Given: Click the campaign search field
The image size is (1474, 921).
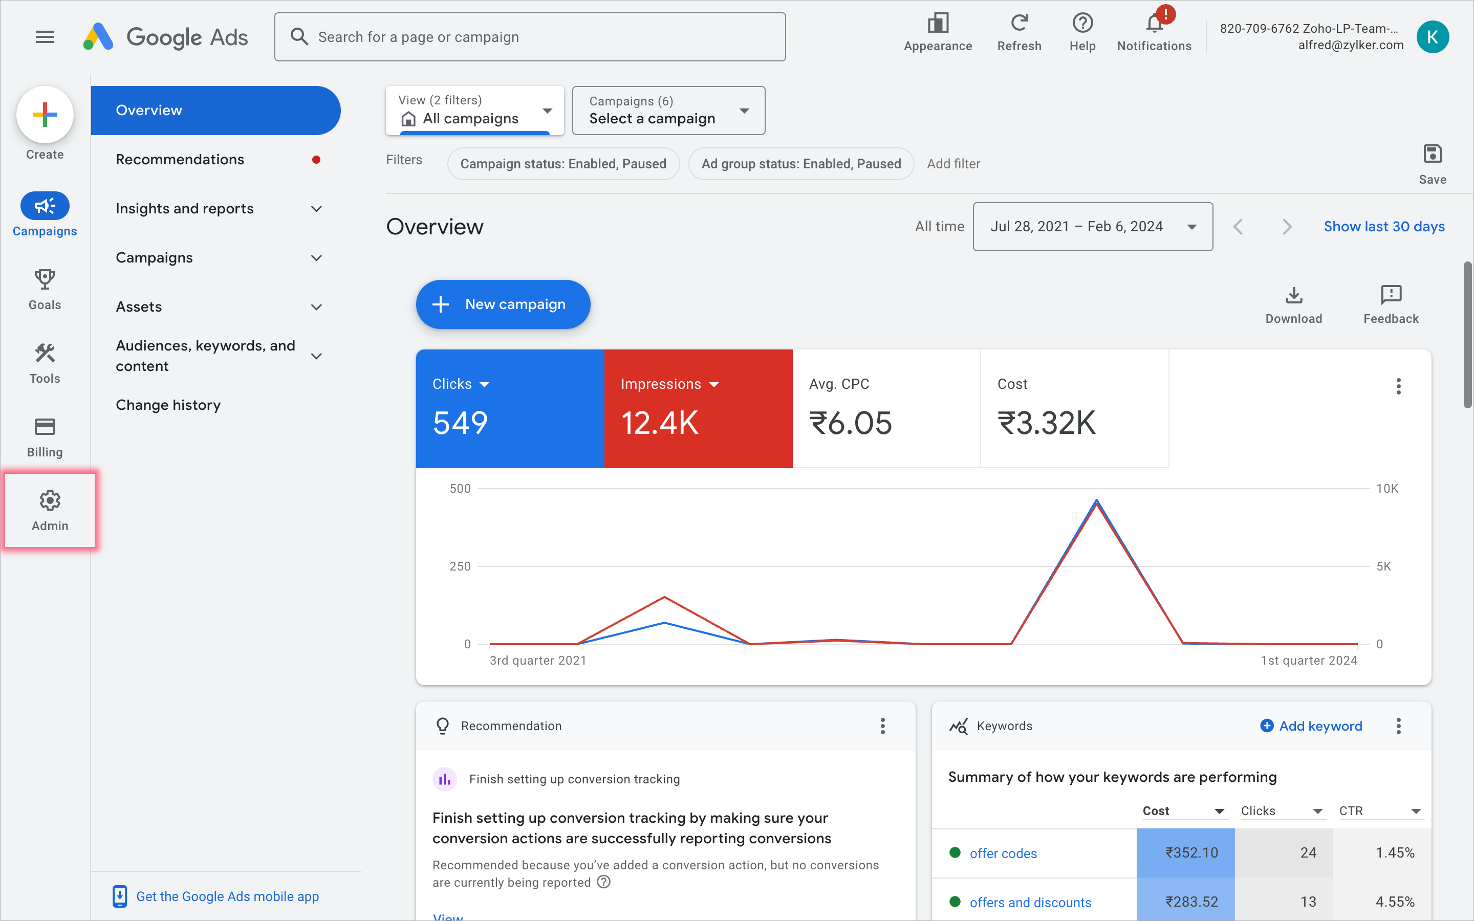Looking at the screenshot, I should 530,37.
